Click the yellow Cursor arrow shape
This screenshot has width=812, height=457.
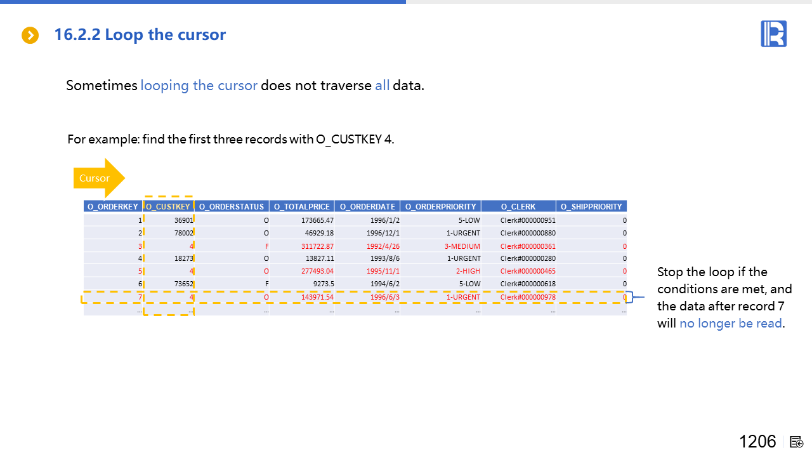click(98, 178)
